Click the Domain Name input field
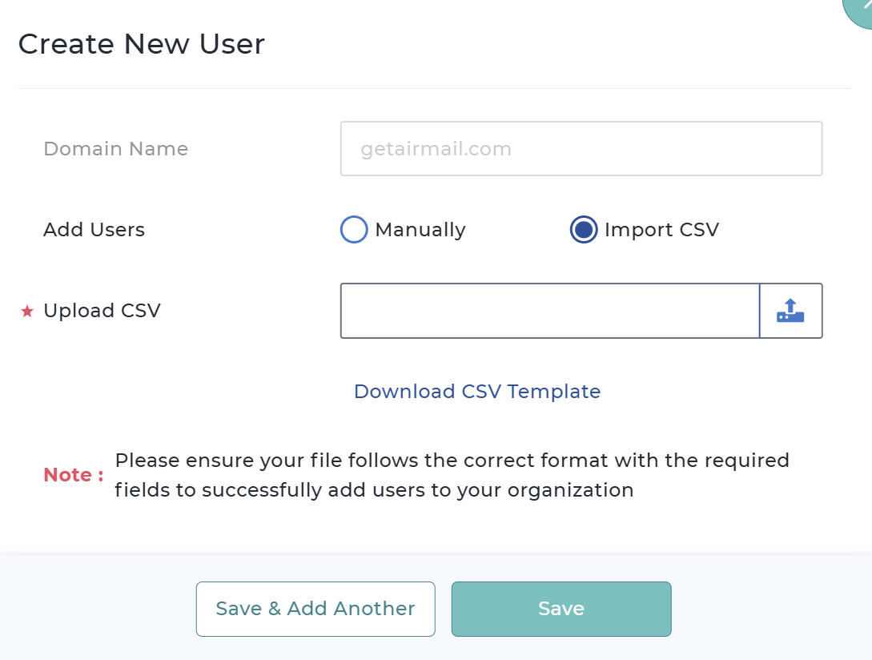872x660 pixels. 581,149
